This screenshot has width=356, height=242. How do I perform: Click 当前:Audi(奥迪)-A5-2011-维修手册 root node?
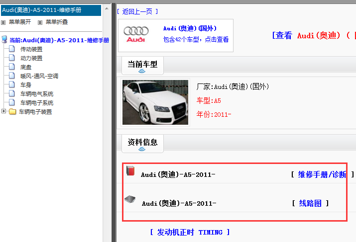tap(59, 40)
